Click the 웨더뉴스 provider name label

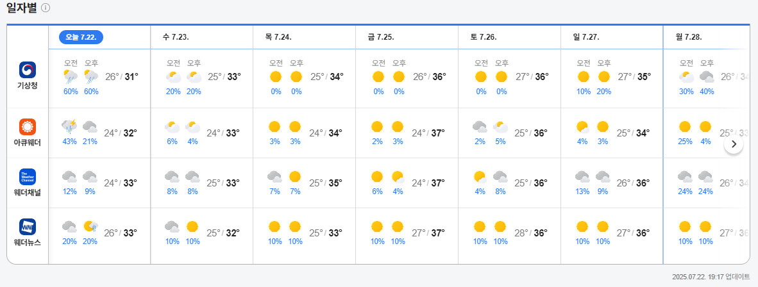(27, 242)
